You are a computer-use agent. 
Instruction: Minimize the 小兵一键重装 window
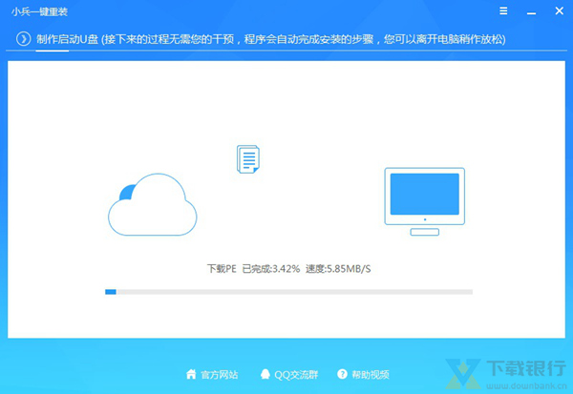(531, 13)
